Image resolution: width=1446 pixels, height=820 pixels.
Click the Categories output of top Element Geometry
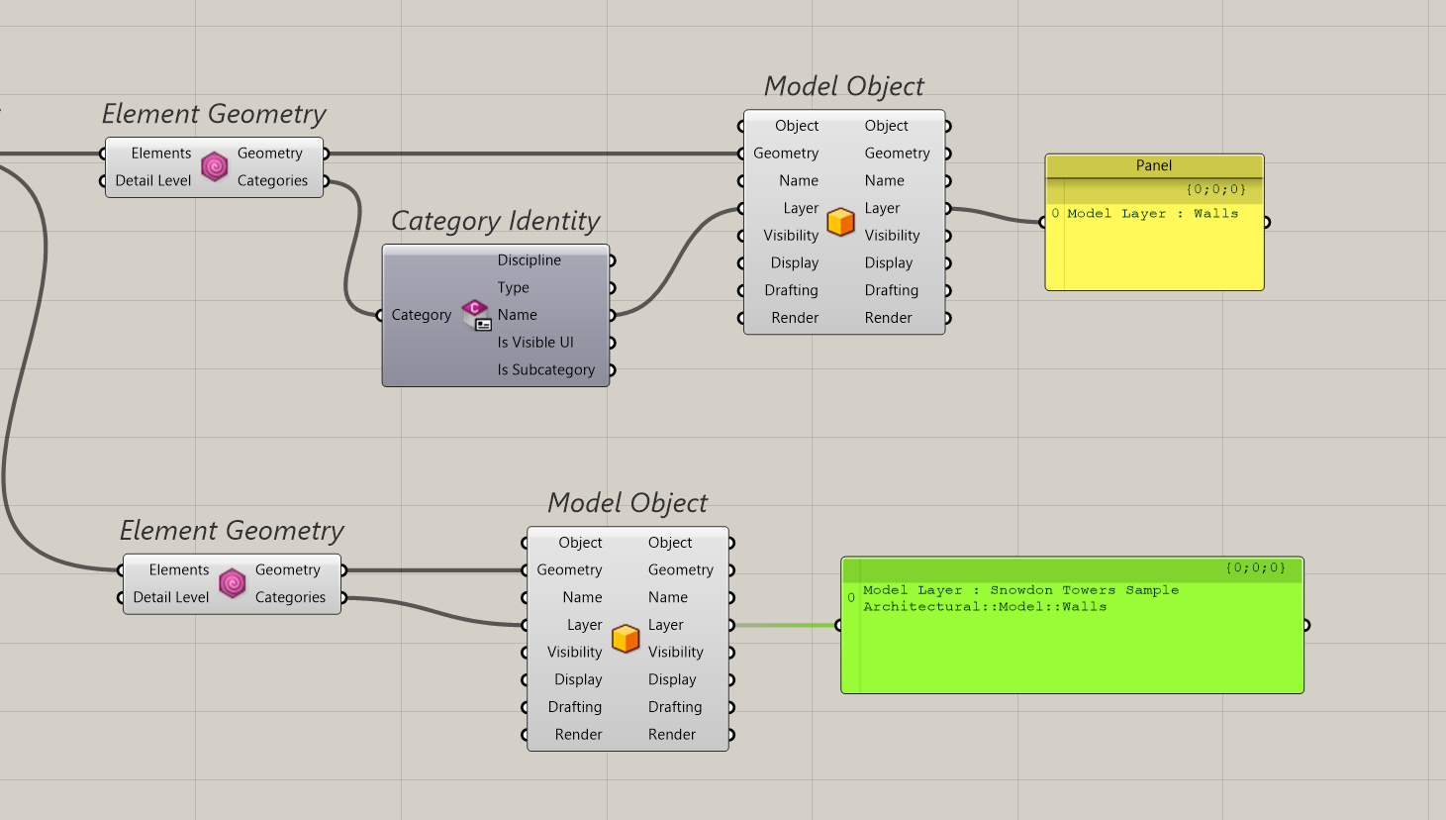[x=329, y=180]
